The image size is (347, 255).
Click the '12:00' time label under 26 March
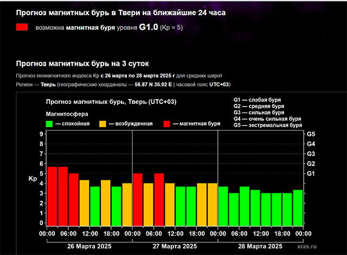[90, 233]
